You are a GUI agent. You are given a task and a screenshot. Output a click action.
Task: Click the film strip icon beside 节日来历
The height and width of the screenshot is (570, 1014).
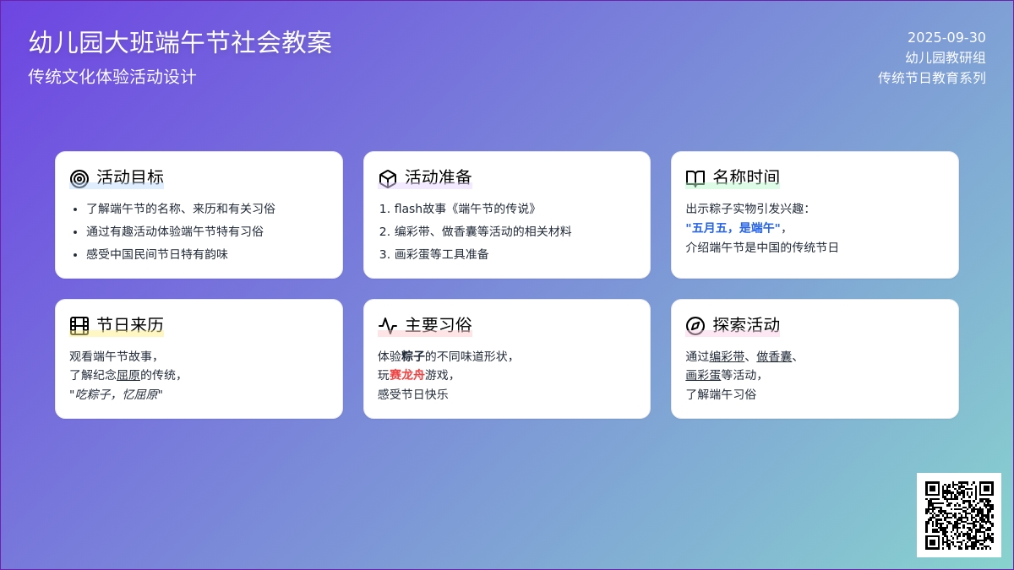click(x=79, y=326)
